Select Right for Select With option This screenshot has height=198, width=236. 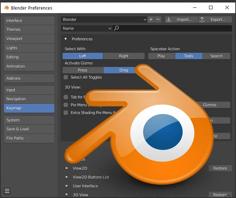[124, 56]
